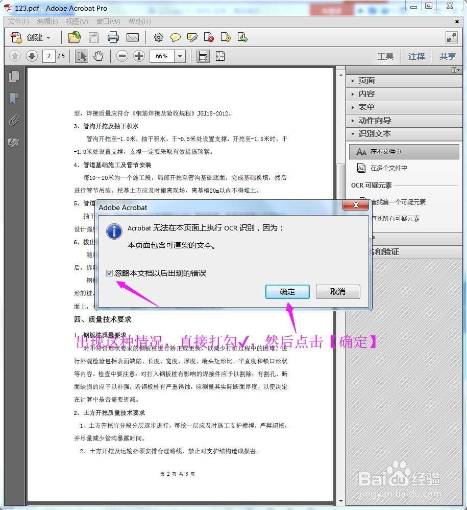Zoom in with plus button
467x510 pixels.
click(139, 56)
